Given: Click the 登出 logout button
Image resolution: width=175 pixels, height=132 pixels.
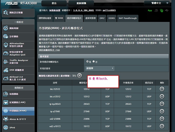Looking at the screenshot, I should point(54,3).
